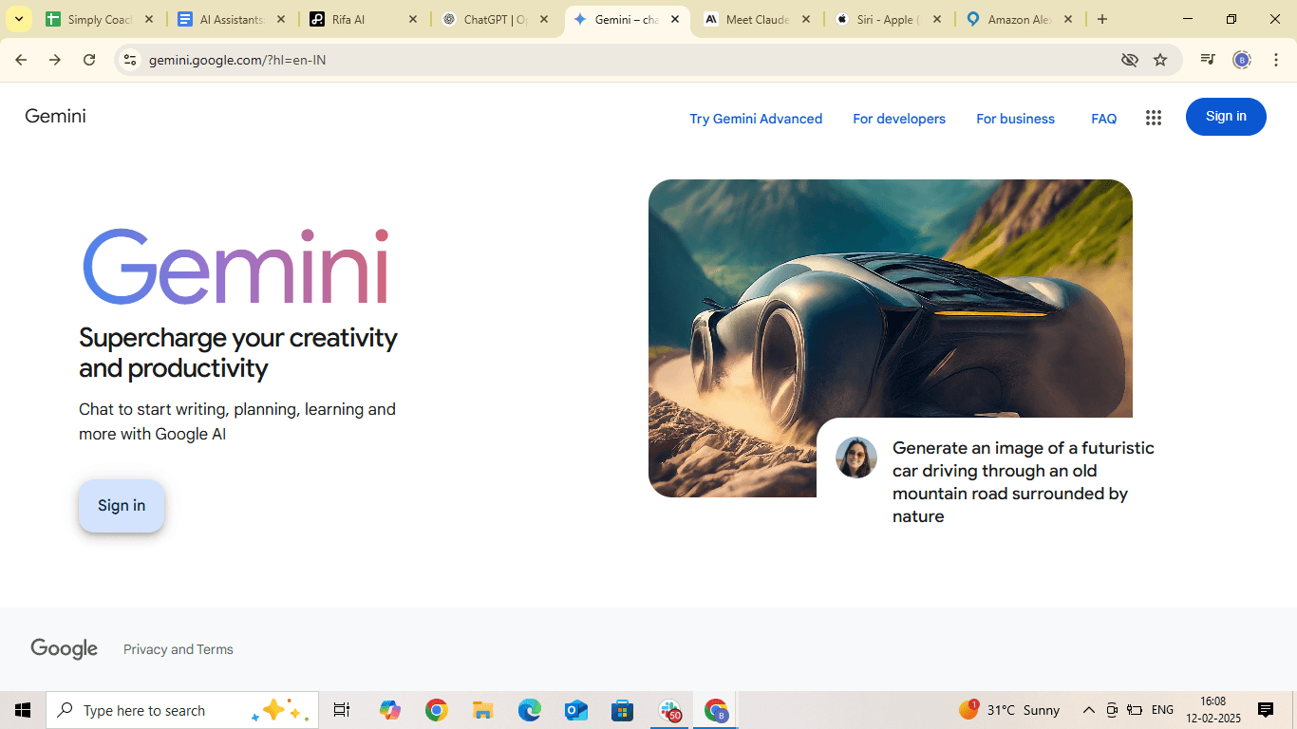Viewport: 1297px width, 729px height.
Task: Show hidden system tray icons
Action: (1089, 710)
